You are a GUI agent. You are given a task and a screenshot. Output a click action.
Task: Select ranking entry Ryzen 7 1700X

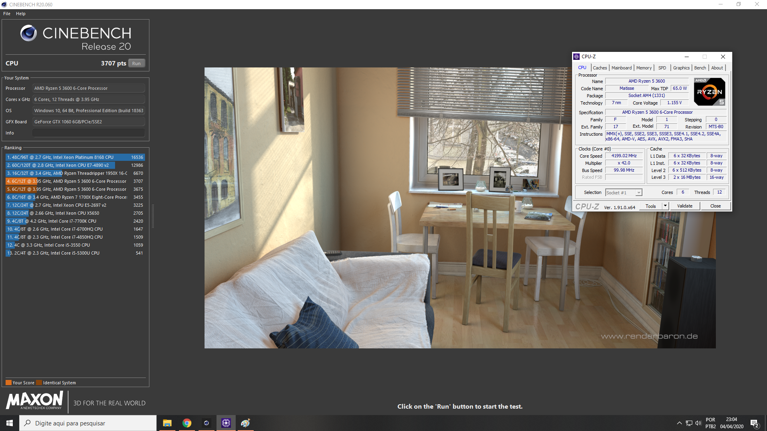point(75,197)
